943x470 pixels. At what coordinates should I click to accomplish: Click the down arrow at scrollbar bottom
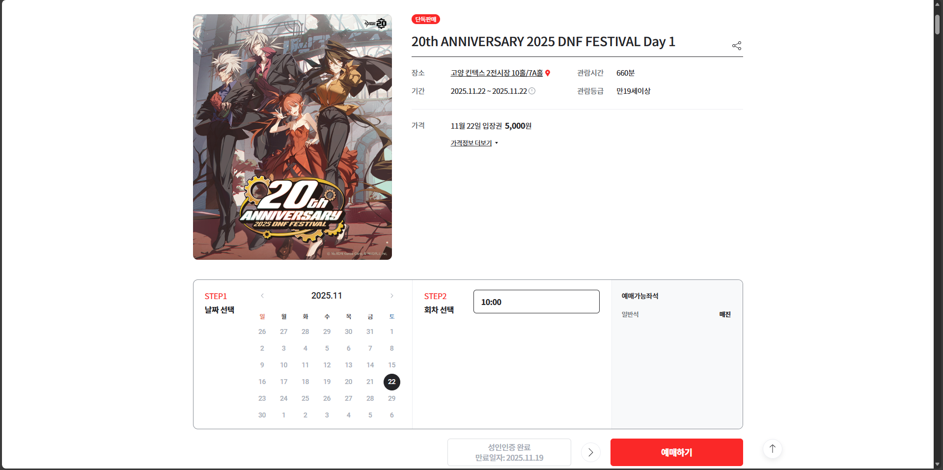click(937, 464)
